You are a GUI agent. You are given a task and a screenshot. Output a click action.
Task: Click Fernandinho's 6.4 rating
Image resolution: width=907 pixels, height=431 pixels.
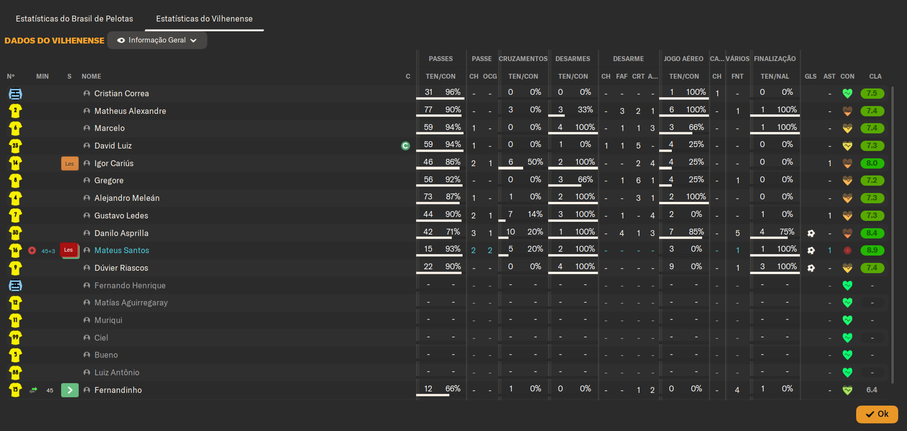point(872,390)
